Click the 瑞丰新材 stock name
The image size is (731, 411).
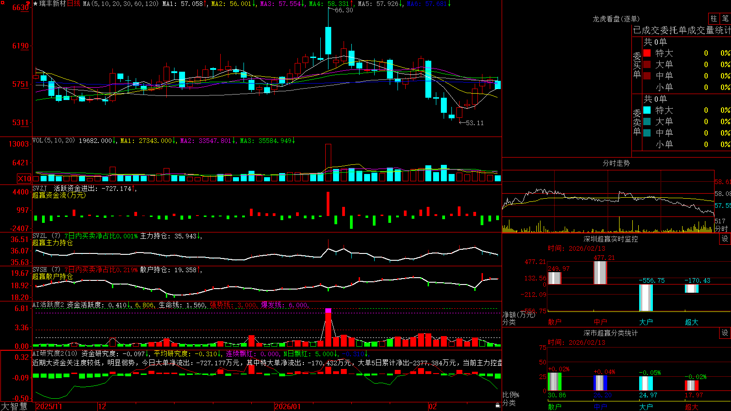53,4
